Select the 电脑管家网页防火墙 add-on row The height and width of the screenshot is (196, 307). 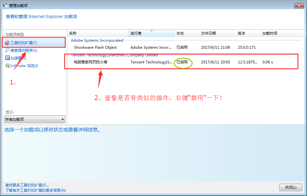91,62
